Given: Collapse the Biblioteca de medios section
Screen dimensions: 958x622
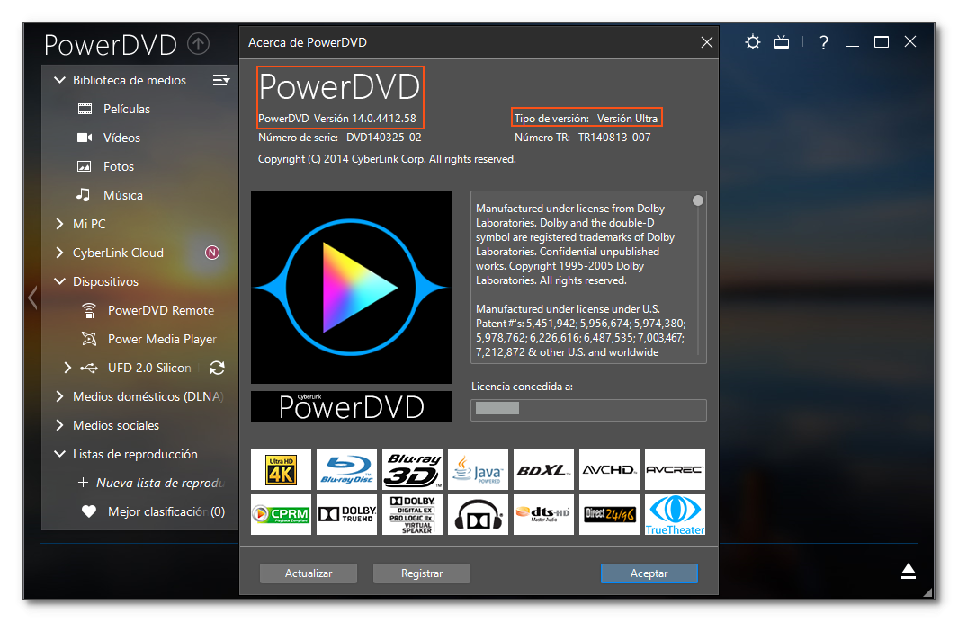Looking at the screenshot, I should [x=59, y=80].
